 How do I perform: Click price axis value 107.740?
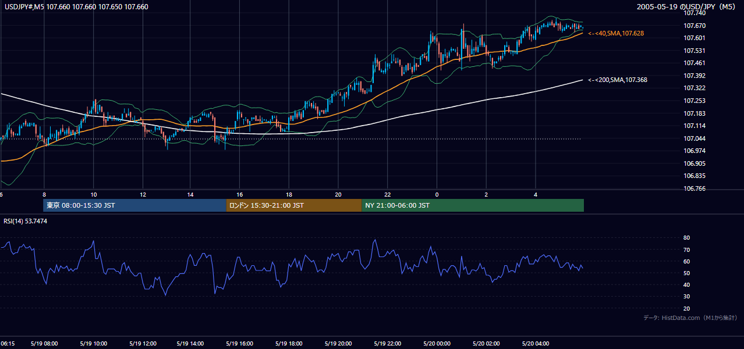695,13
